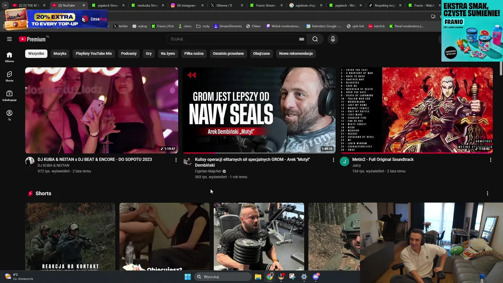The width and height of the screenshot is (503, 283).
Task: Switch to Główna / X browser tab
Action: coord(227,5)
